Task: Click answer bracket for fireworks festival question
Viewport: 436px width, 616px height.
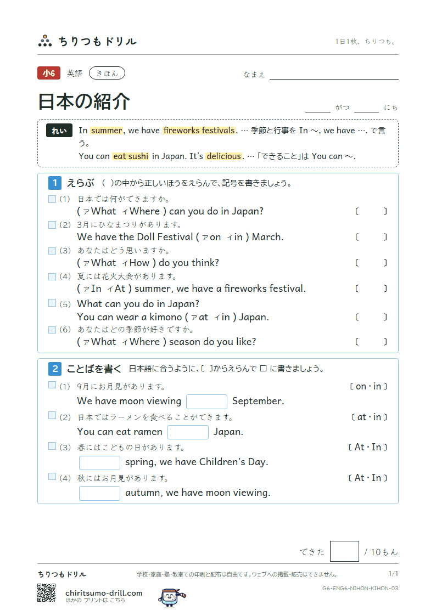Action: click(x=371, y=289)
